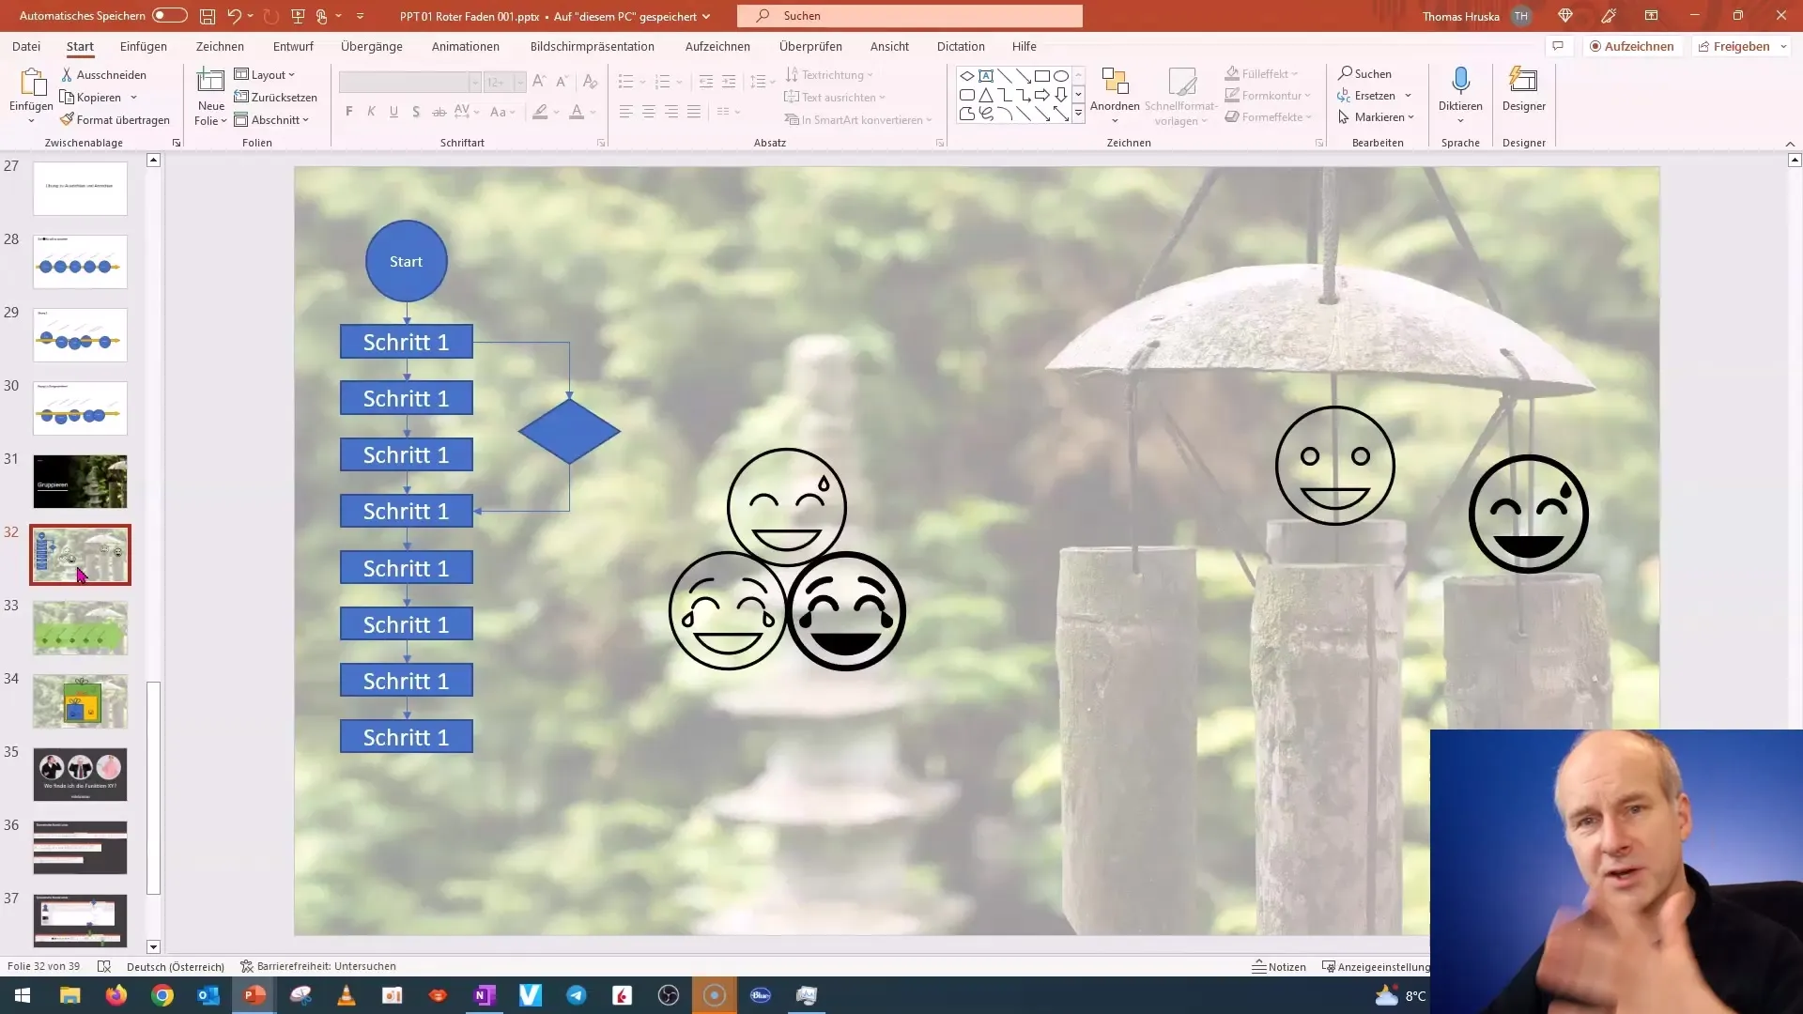This screenshot has width=1803, height=1014.
Task: Select the blue diamond decision shape
Action: click(x=569, y=432)
